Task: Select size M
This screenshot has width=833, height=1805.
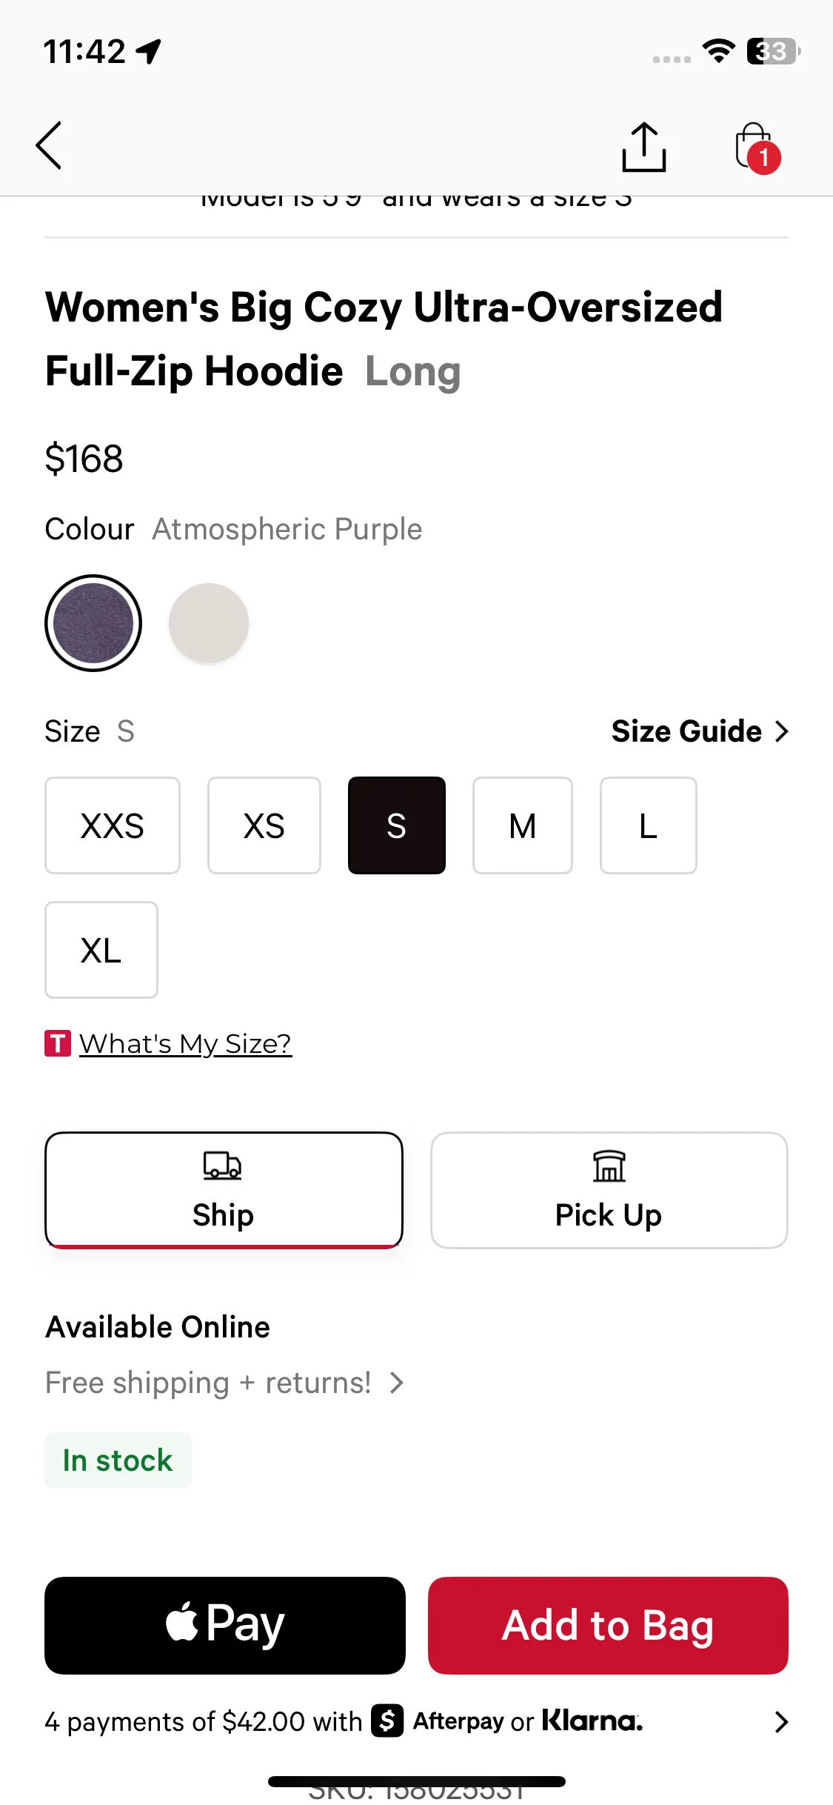Action: (523, 825)
